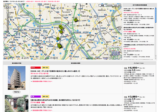The width and height of the screenshot is (160, 112).
Task: Click the インフォメーション column header
Action: [139, 63]
